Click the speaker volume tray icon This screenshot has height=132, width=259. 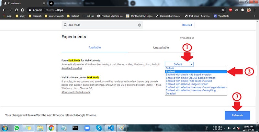coord(229,128)
